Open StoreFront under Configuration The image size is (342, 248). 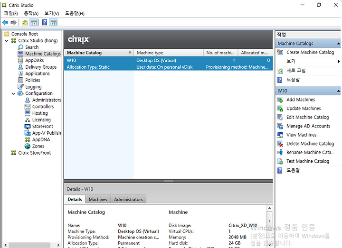(x=43, y=126)
